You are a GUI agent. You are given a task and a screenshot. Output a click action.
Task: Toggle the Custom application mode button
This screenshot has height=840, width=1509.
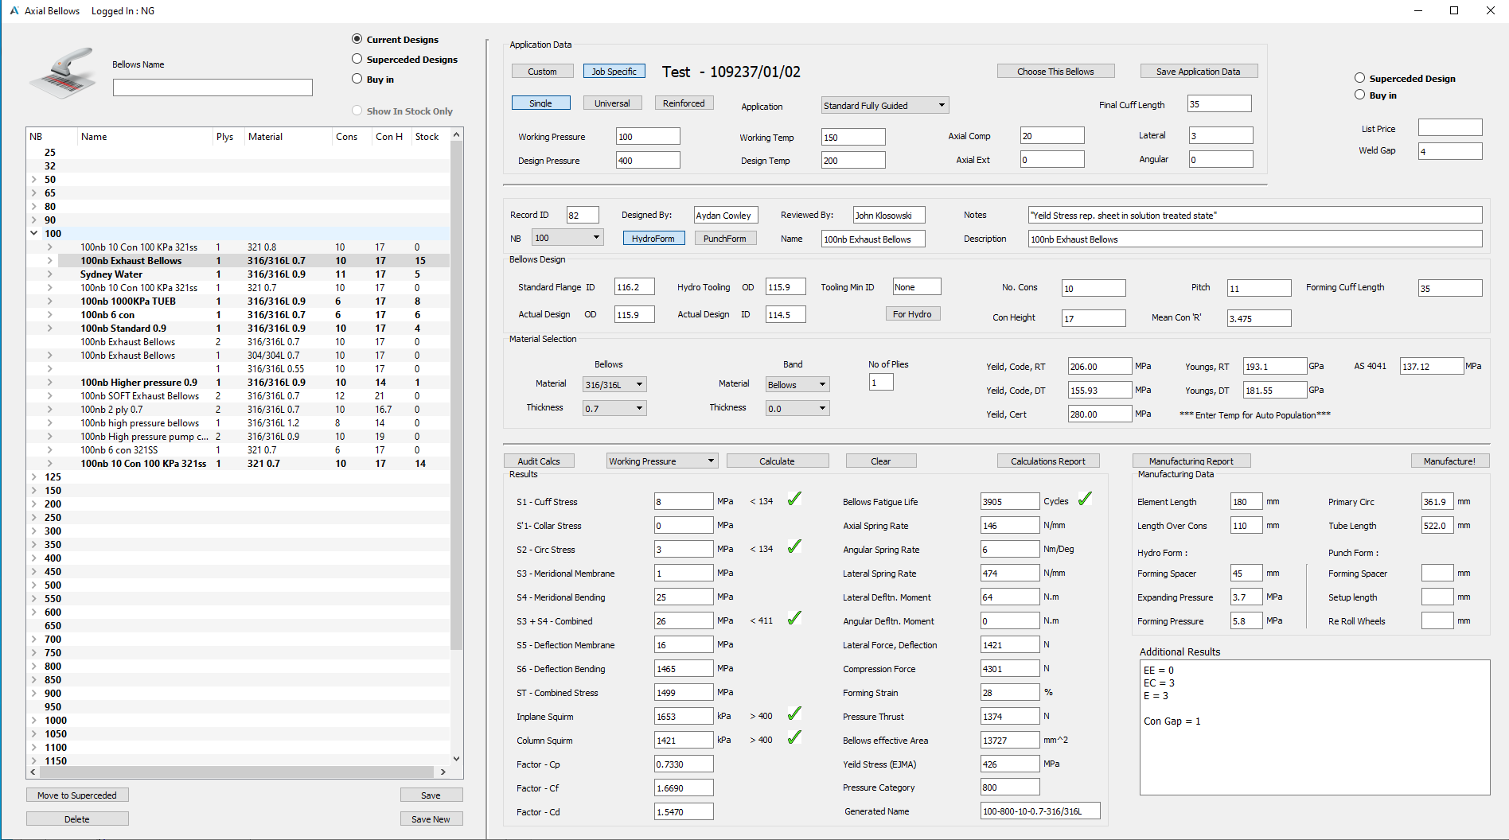pos(542,71)
